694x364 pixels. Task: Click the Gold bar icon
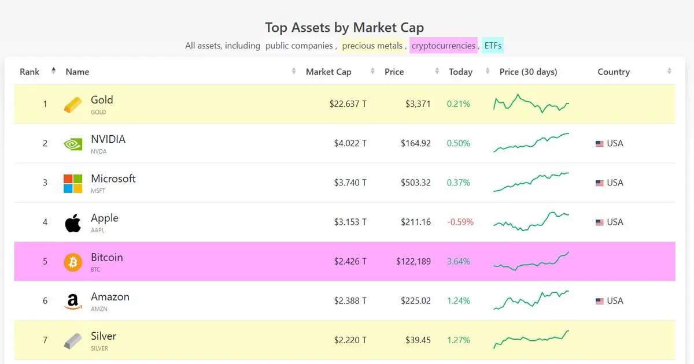(x=73, y=105)
